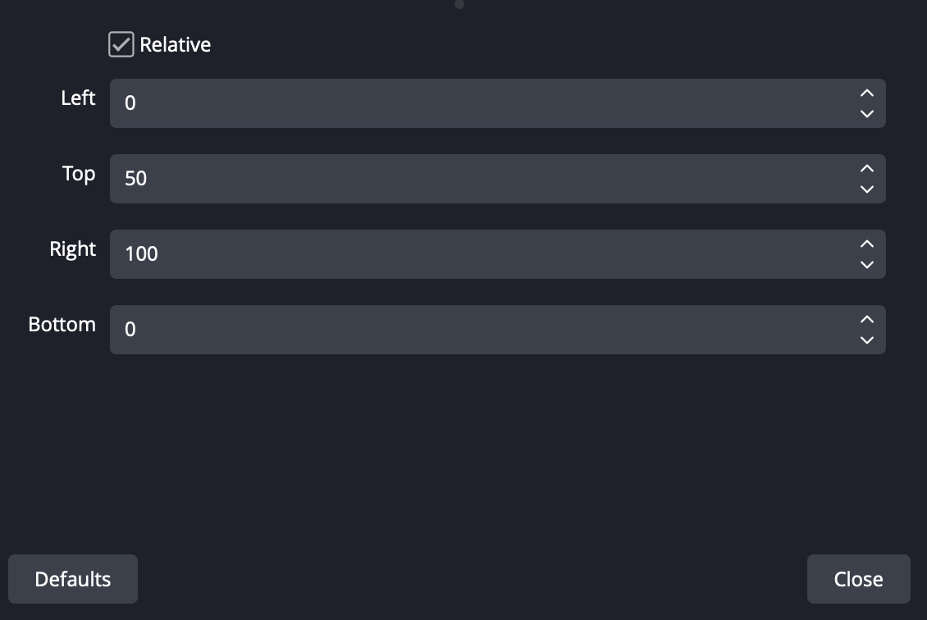The width and height of the screenshot is (927, 620).
Task: Click the drag handle dot at the top
Action: point(459,5)
